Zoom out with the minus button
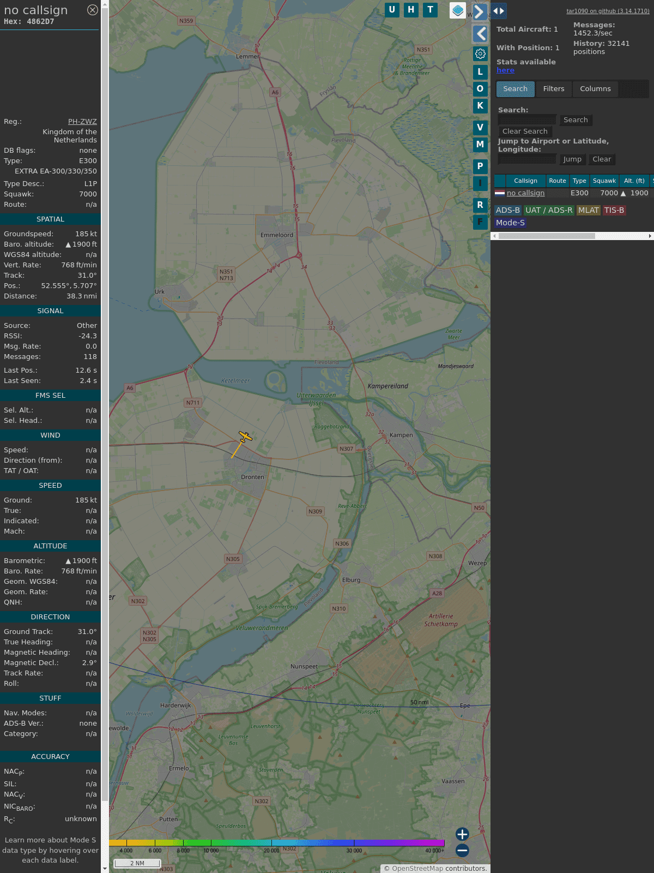The height and width of the screenshot is (873, 654). click(x=462, y=850)
